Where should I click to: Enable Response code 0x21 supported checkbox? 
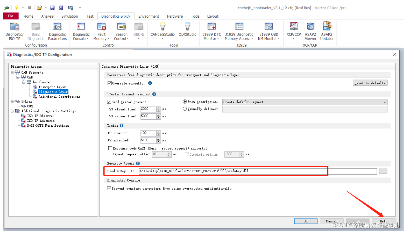pyautogui.click(x=110, y=148)
